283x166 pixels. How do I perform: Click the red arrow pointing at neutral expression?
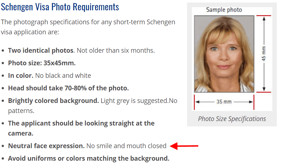tap(184, 146)
